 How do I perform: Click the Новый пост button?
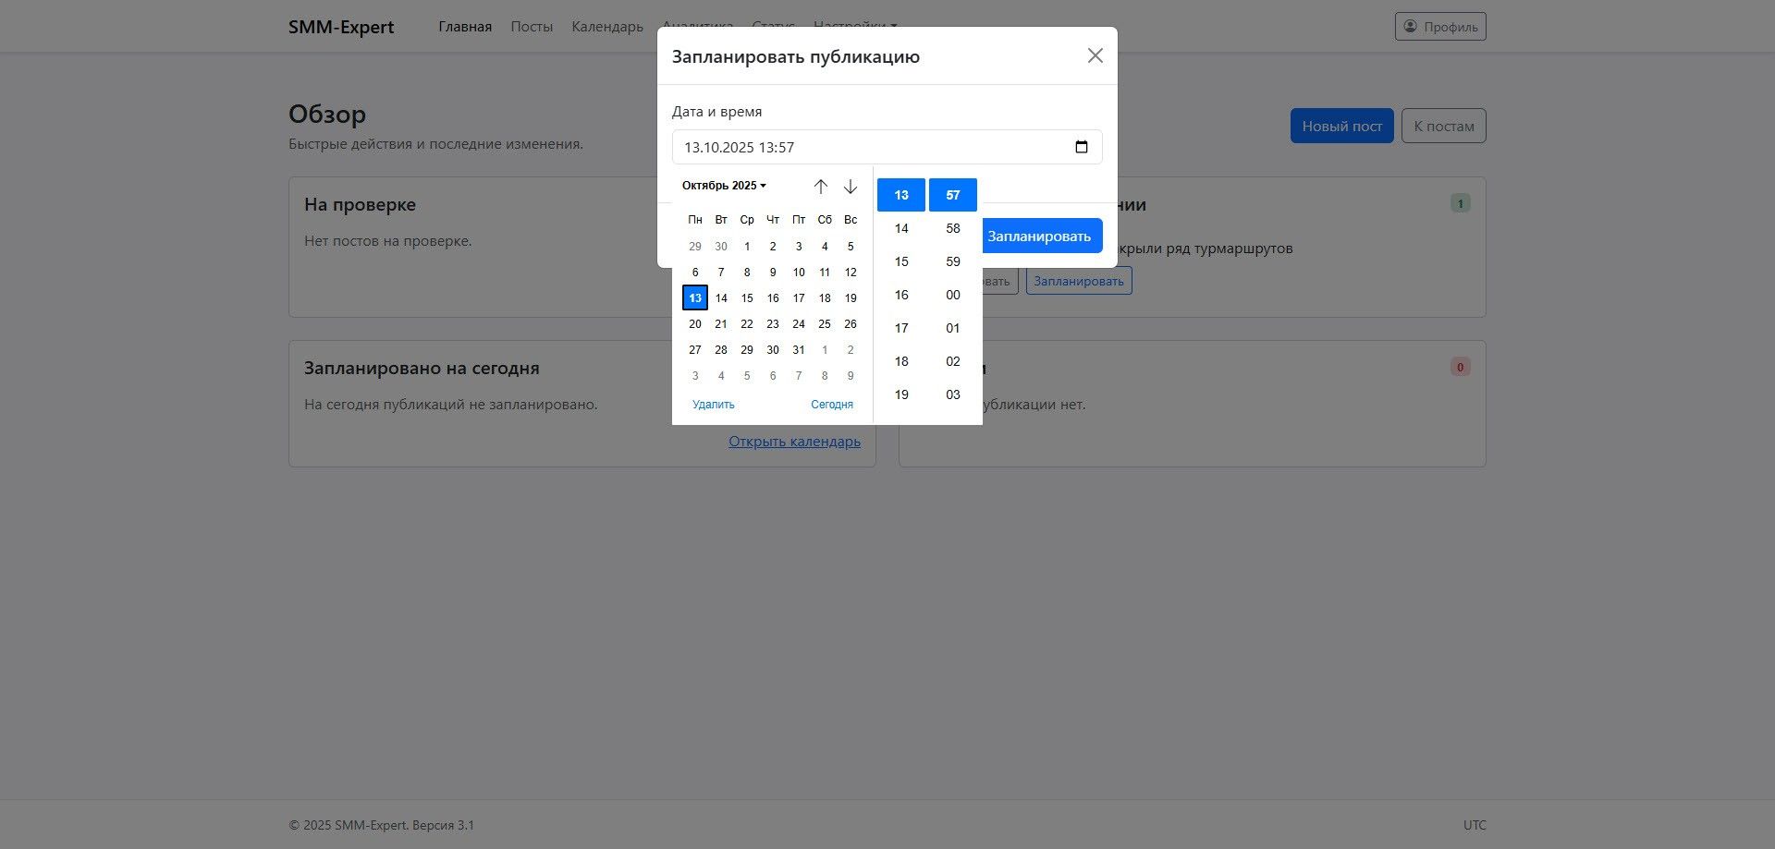(x=1341, y=126)
